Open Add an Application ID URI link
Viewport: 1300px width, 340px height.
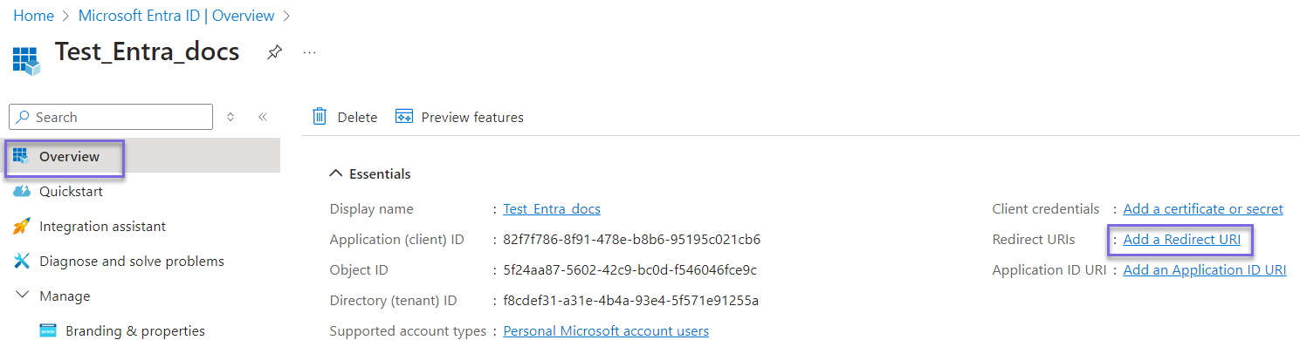[1205, 270]
